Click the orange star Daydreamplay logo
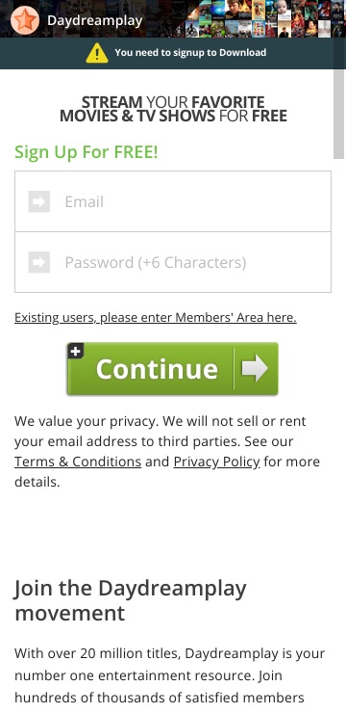Screen dimensions: 346x713 (24, 20)
